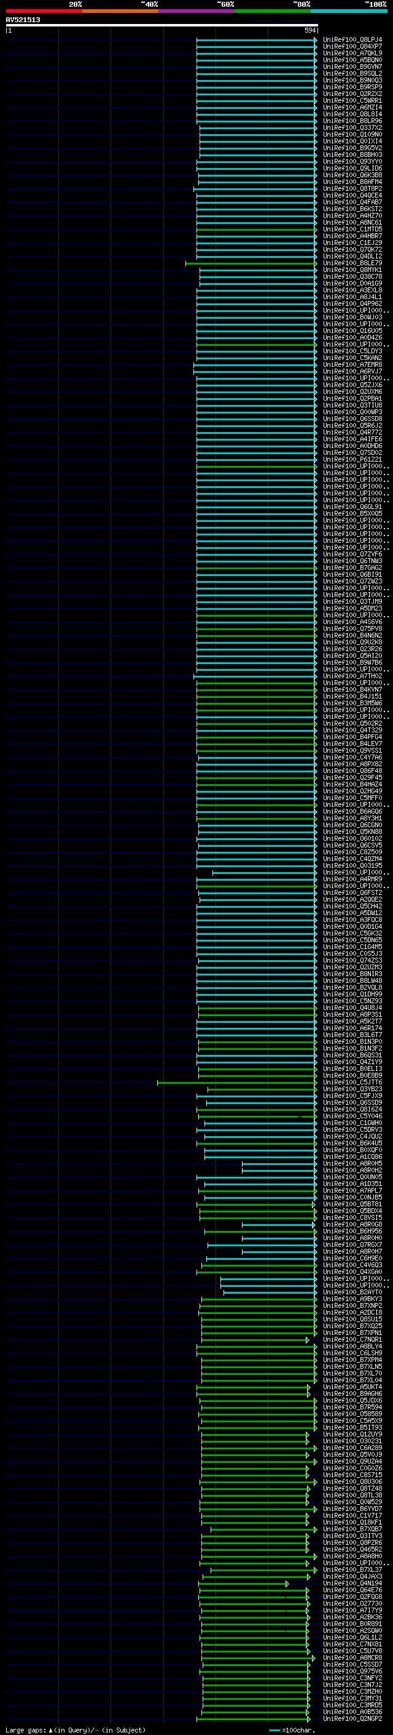393x1735 pixels.
Task: Click the UniRef100_C5WRR1 label
Action: (352, 100)
